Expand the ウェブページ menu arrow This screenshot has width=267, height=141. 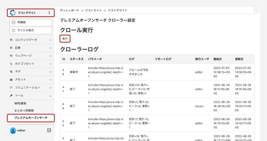(x=50, y=56)
